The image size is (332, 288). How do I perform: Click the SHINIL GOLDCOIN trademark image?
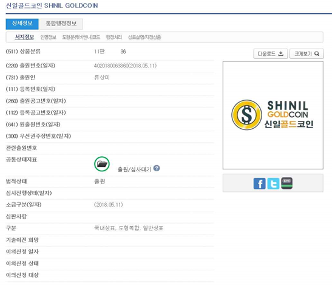pos(273,115)
